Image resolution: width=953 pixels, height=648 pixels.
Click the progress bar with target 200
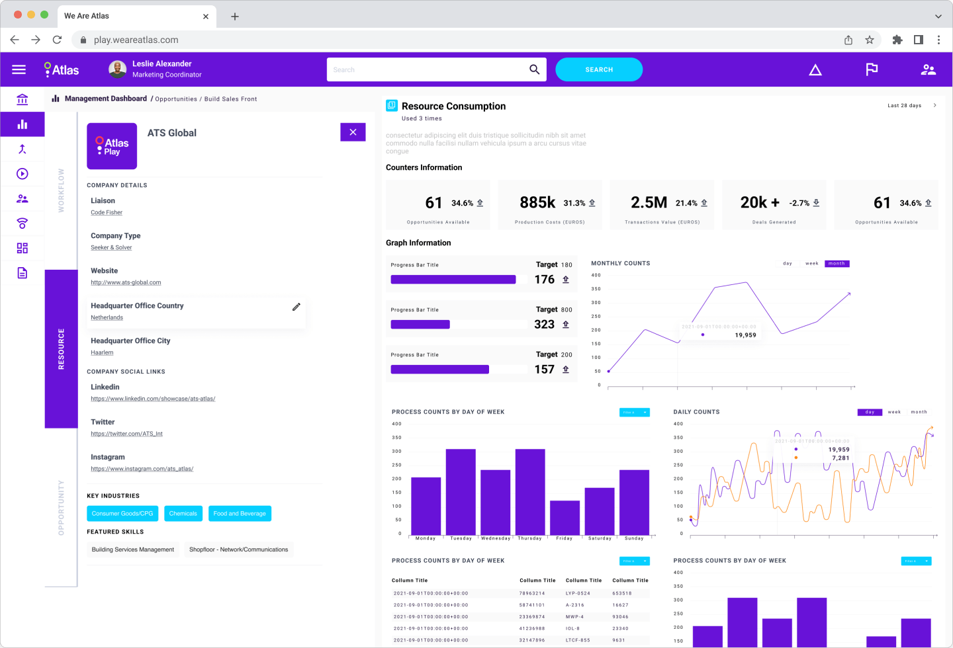click(x=460, y=370)
